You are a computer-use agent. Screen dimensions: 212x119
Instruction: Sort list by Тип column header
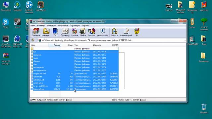83,45
